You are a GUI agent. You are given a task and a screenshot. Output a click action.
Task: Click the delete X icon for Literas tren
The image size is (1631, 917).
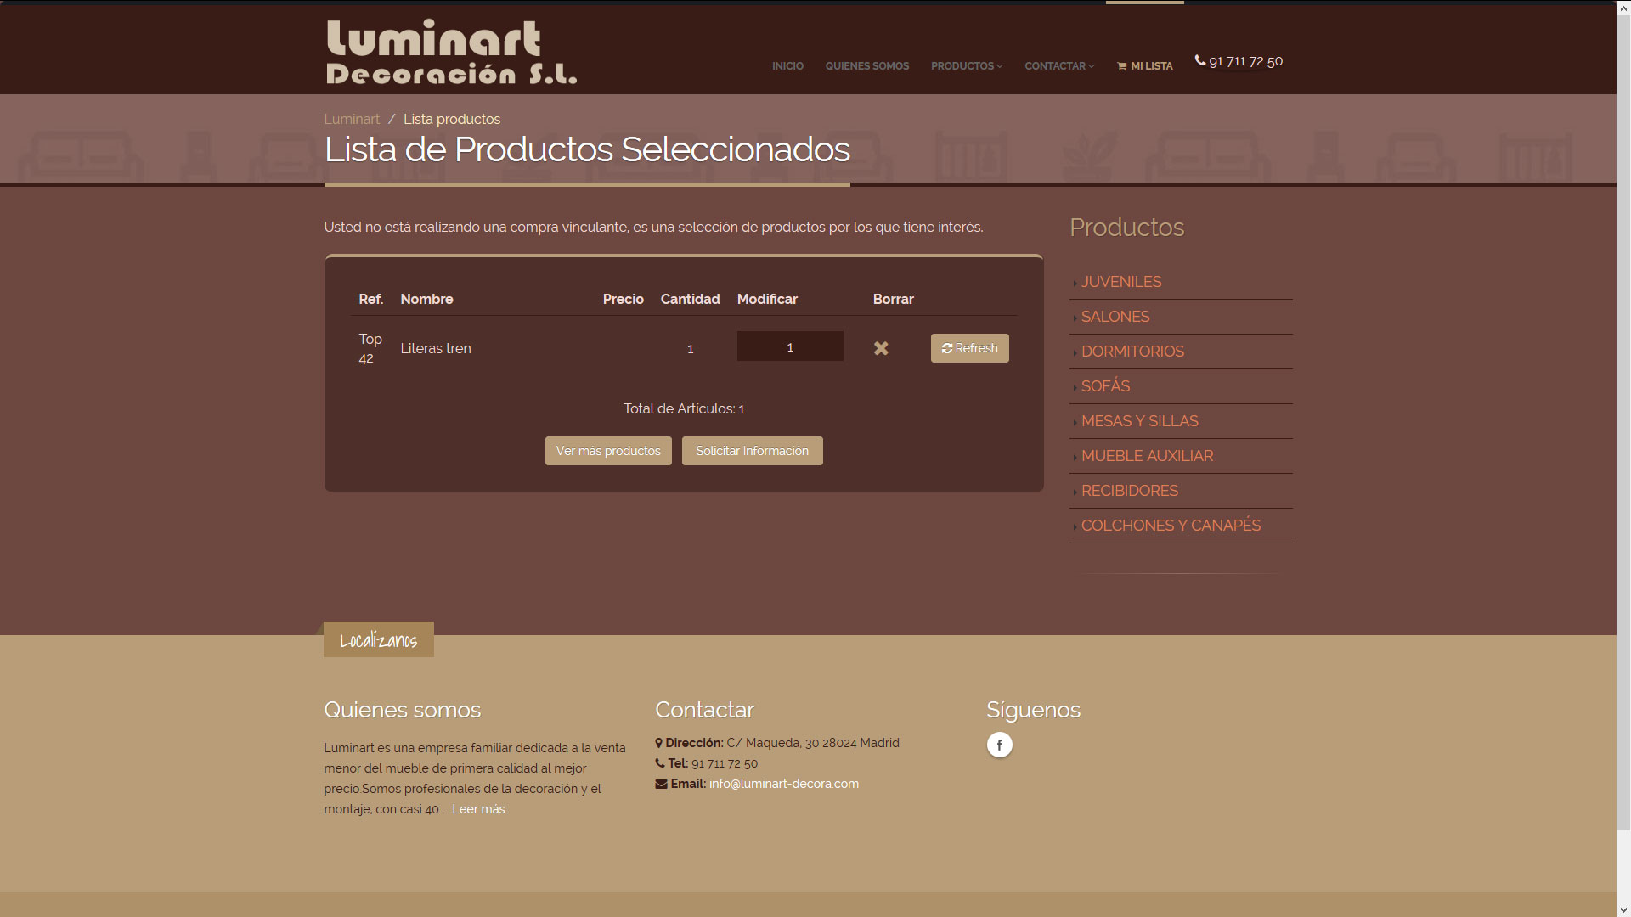pos(881,348)
